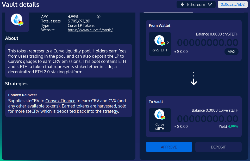
Task: Click the DEPOSIT button
Action: tap(218, 147)
